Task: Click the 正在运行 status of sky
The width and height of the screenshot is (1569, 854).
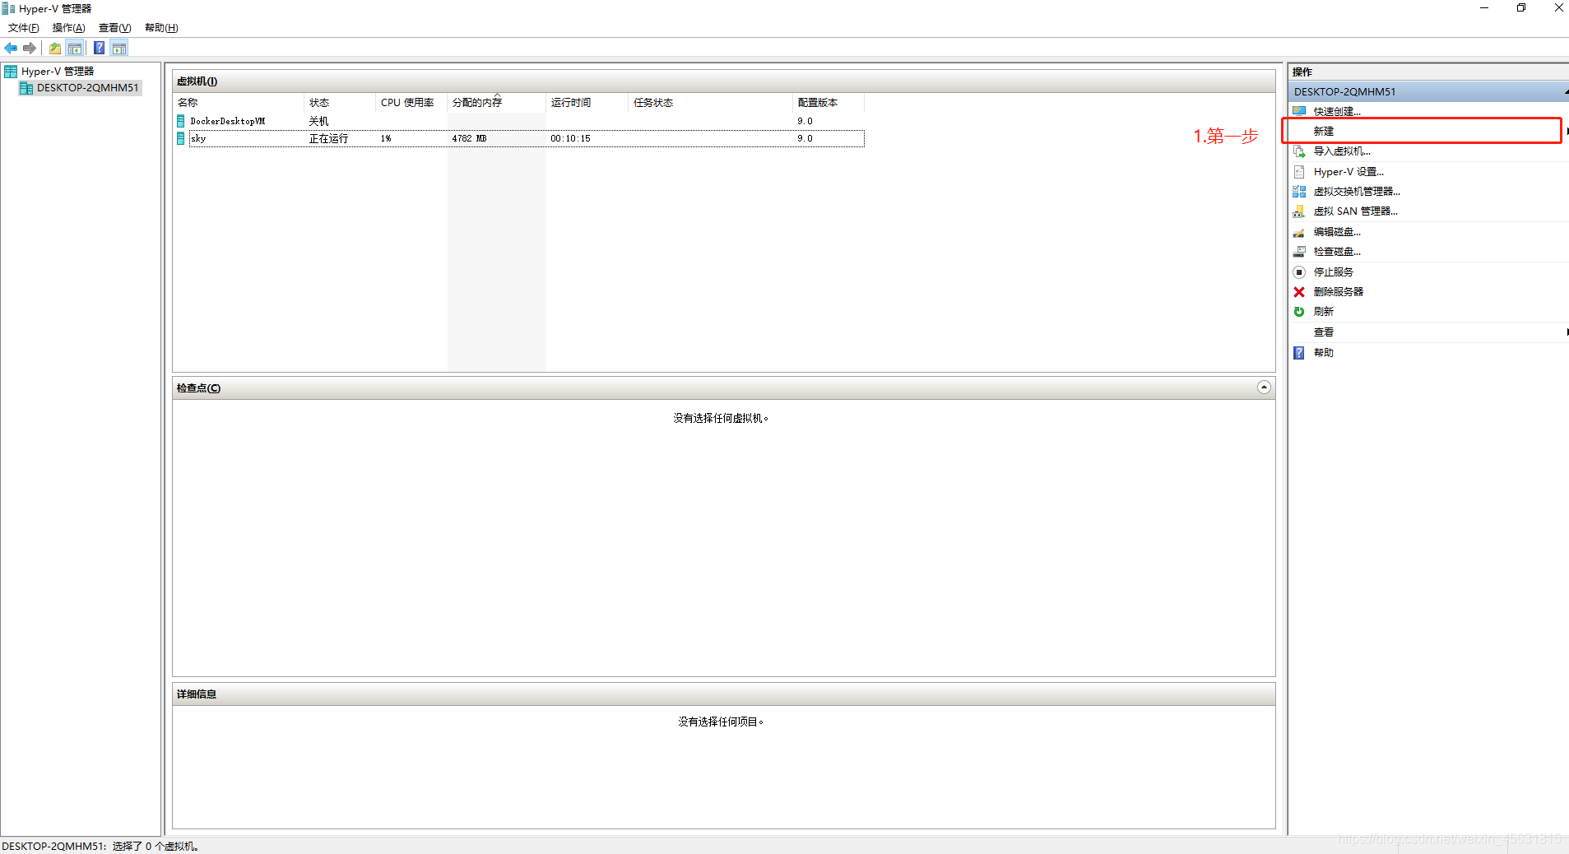Action: [328, 138]
